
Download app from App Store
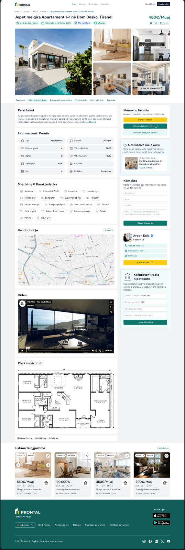tap(161, 516)
